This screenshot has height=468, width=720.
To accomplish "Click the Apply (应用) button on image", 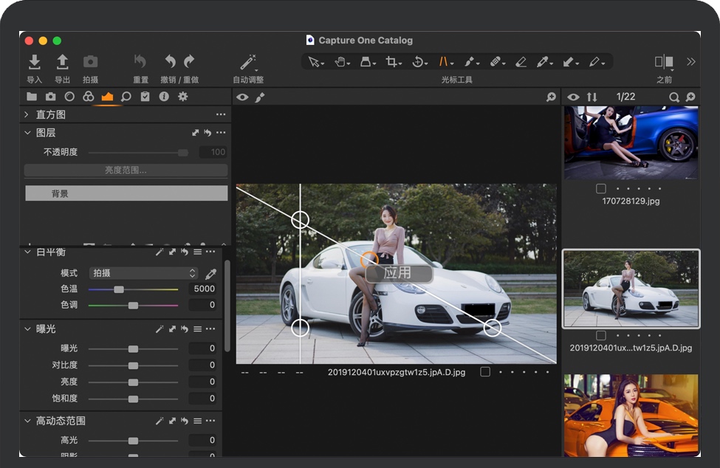I will [x=398, y=272].
